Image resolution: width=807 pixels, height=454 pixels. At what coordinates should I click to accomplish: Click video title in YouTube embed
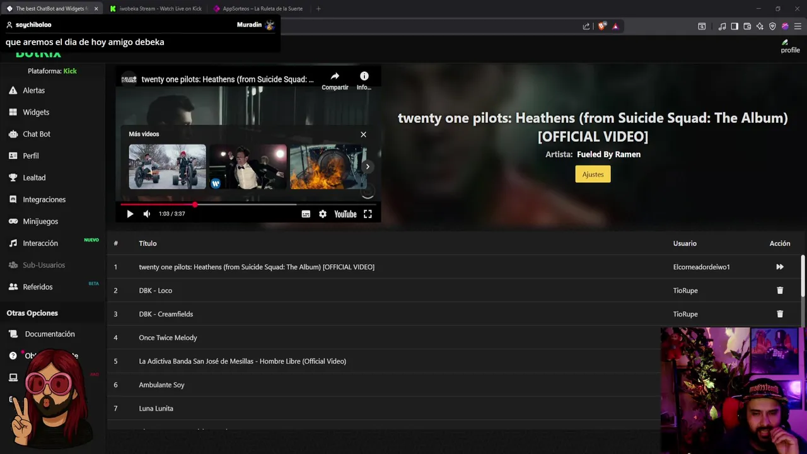tap(227, 79)
